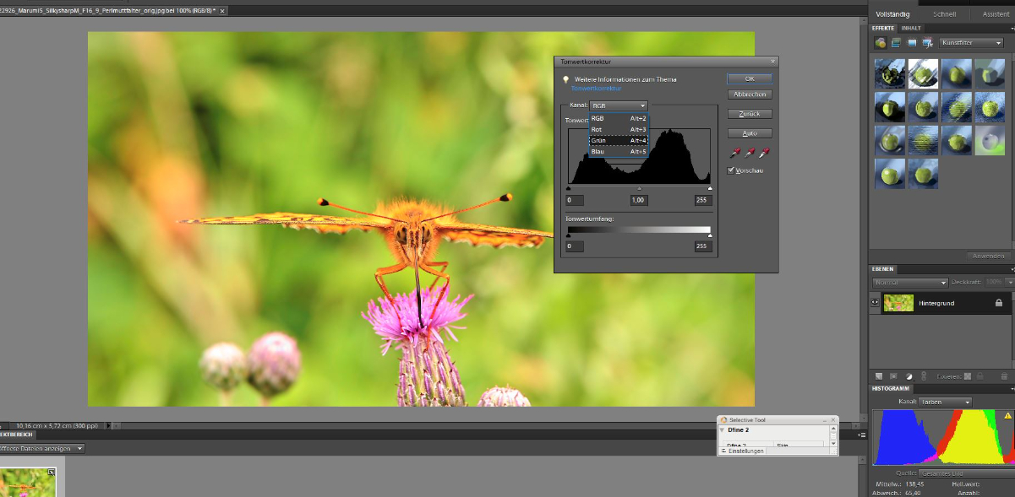Image resolution: width=1015 pixels, height=497 pixels.
Task: Open the layer blend mode Normal dropdown
Action: click(x=910, y=282)
